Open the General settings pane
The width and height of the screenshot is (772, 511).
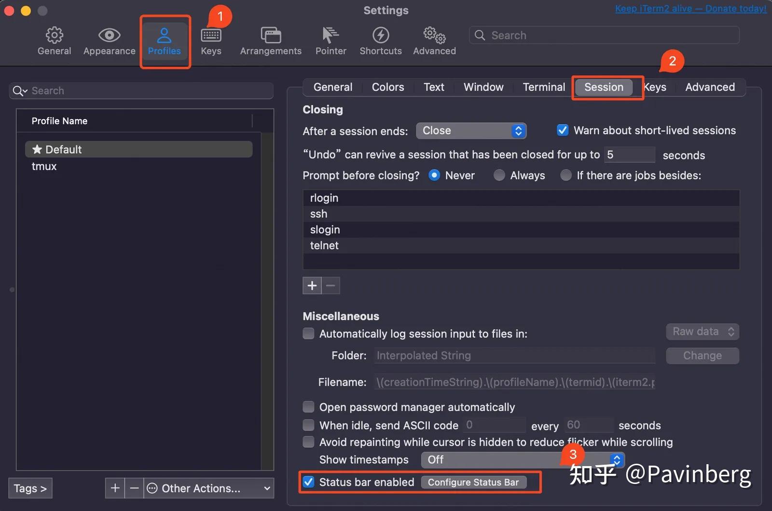pos(54,41)
